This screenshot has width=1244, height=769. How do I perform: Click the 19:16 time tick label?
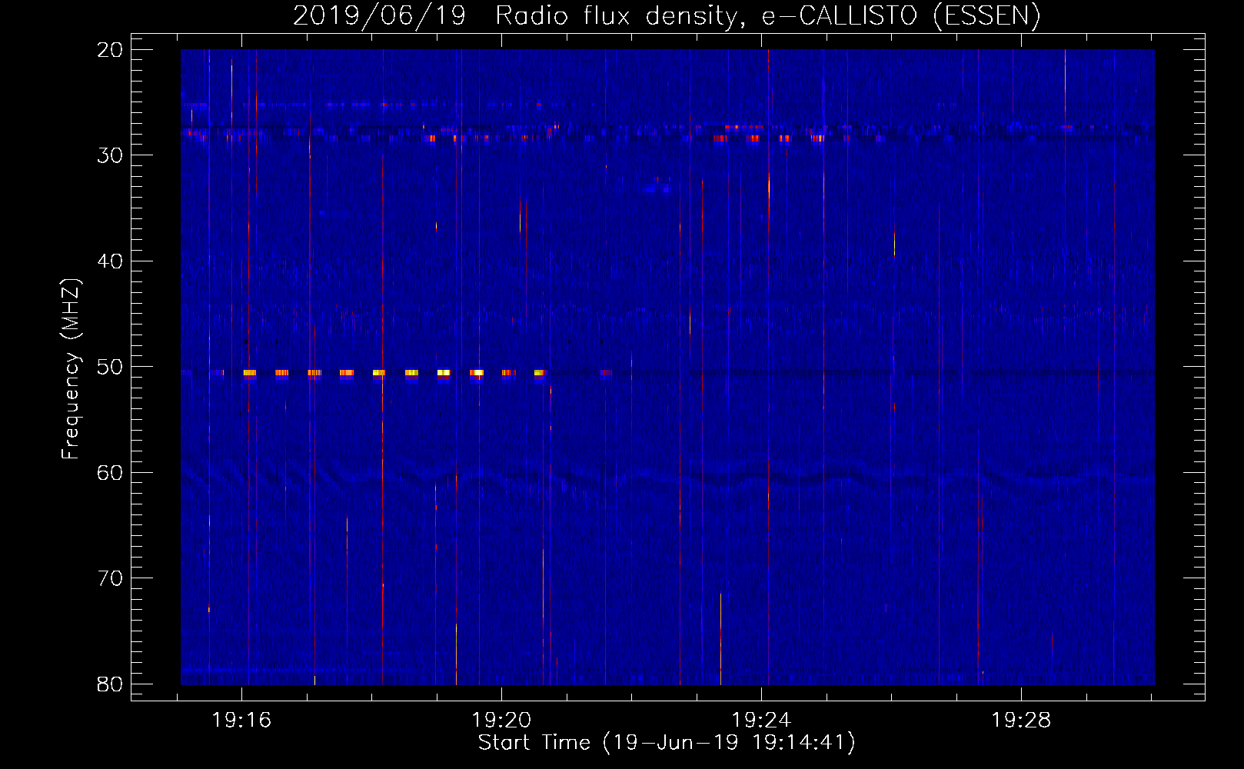point(242,721)
